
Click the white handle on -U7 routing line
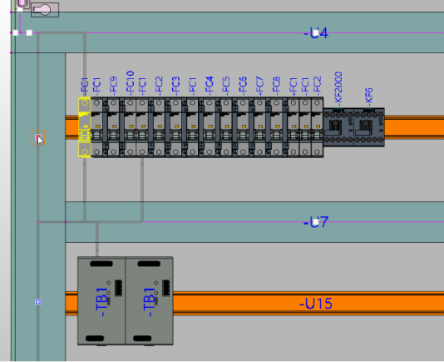315,222
